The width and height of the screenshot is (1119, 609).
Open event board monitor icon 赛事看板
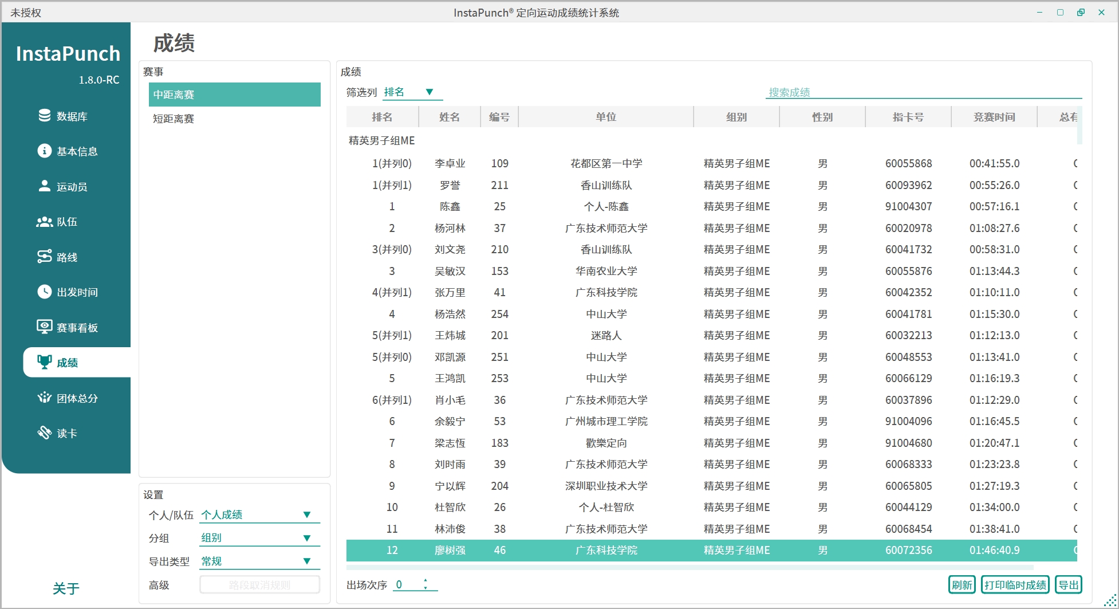pyautogui.click(x=45, y=327)
